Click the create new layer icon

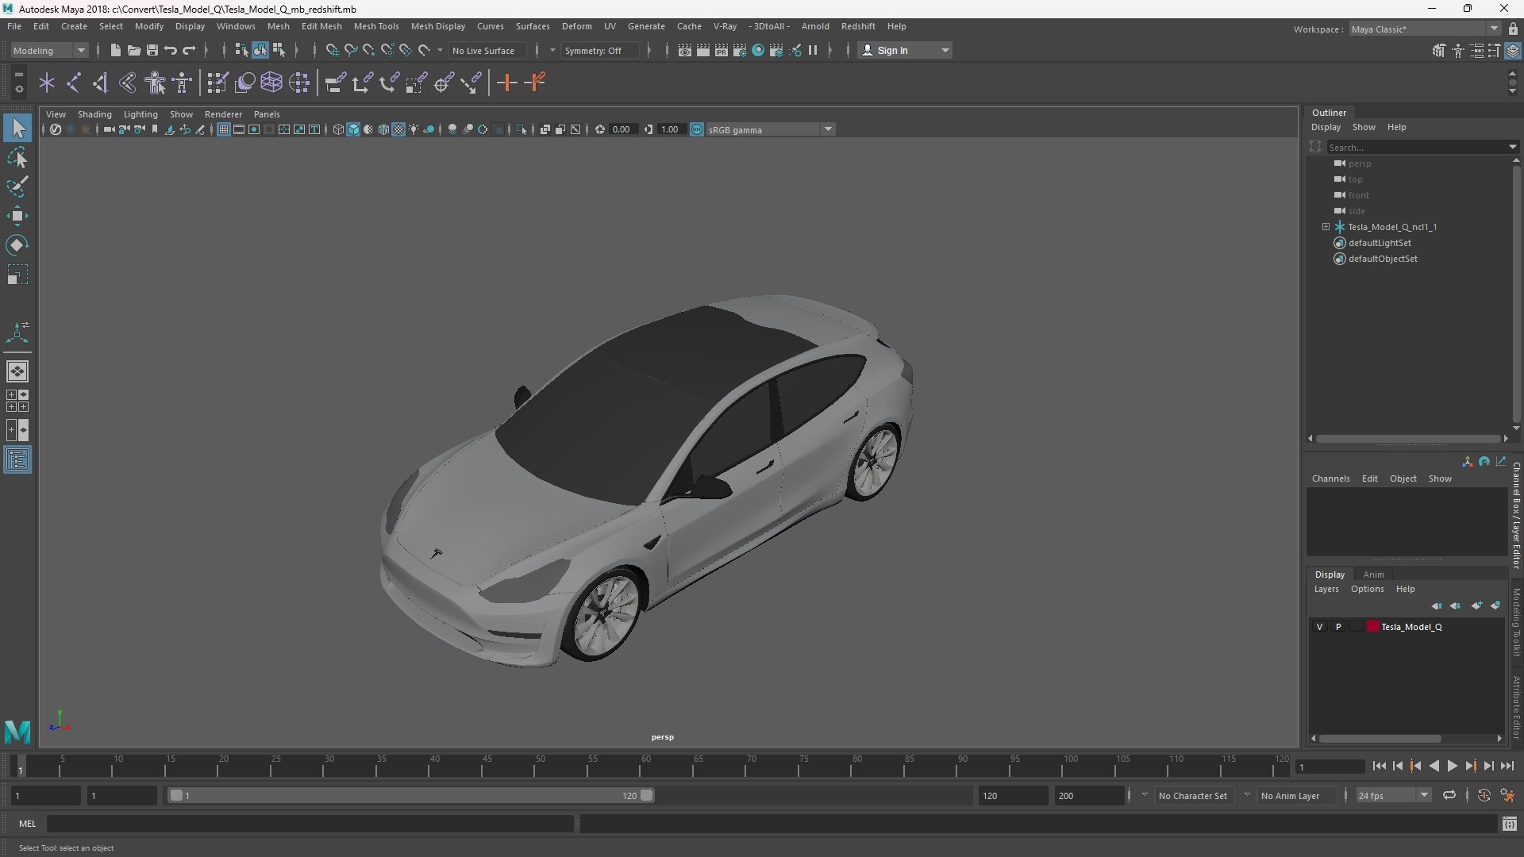click(1476, 605)
